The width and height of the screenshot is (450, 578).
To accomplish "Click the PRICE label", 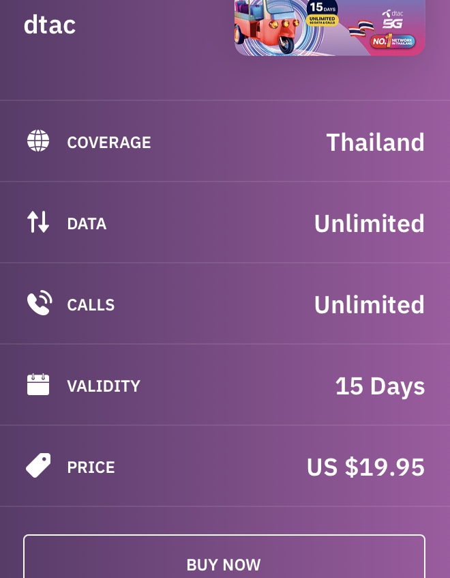I will (x=91, y=467).
